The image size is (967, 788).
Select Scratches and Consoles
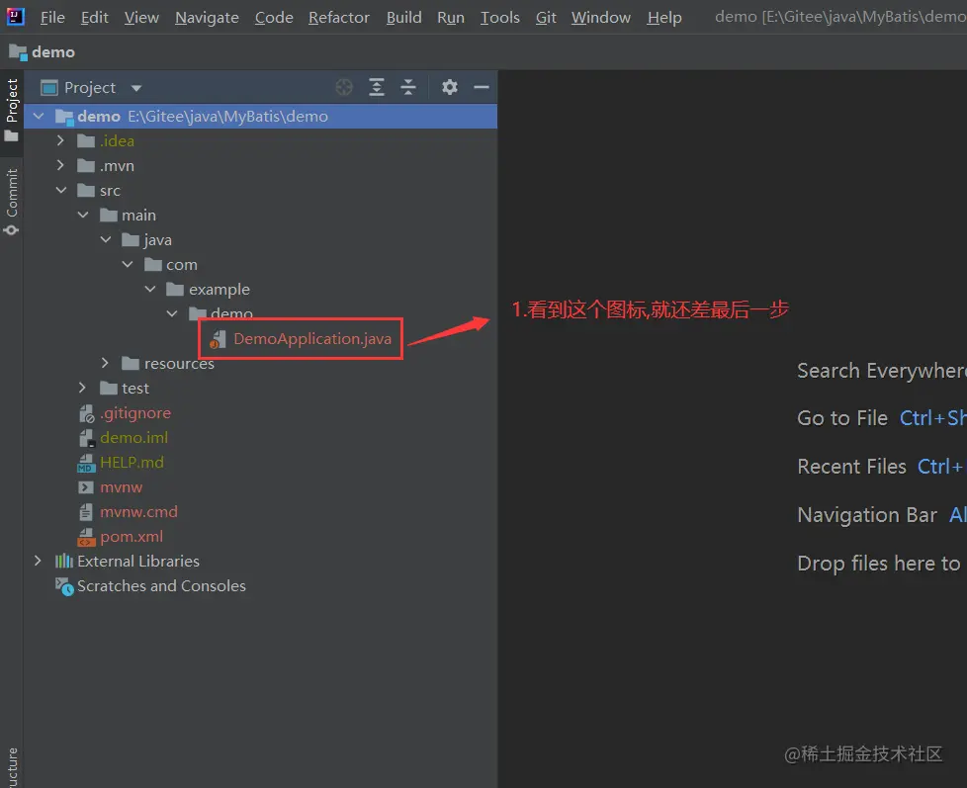pos(161,585)
